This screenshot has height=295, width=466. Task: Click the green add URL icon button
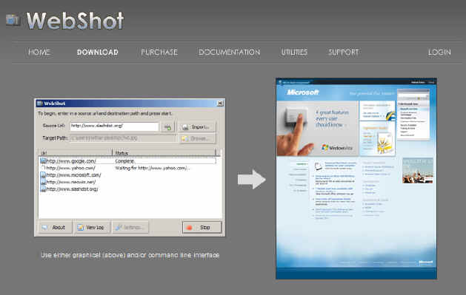pos(167,127)
